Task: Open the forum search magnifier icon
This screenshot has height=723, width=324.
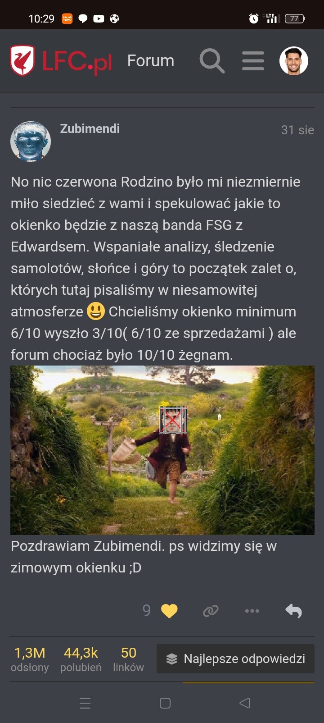Action: click(x=212, y=61)
